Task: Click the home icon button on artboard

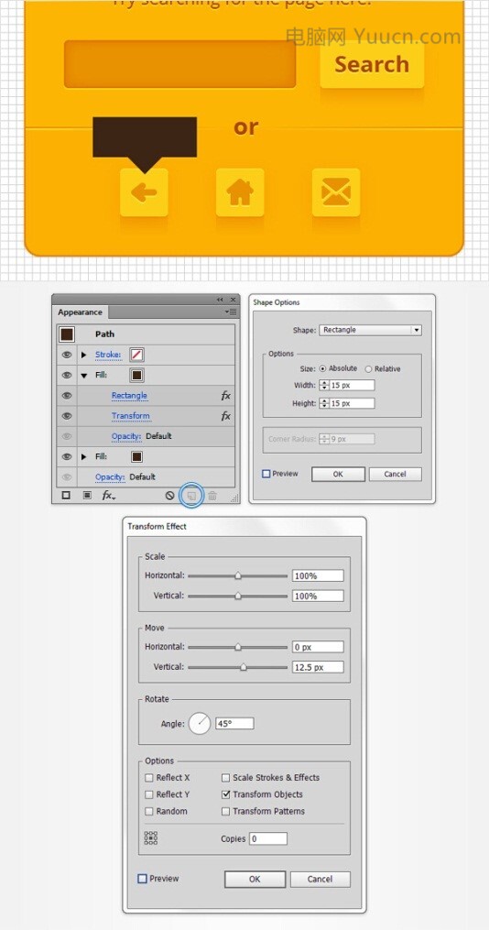Action: coord(240,192)
